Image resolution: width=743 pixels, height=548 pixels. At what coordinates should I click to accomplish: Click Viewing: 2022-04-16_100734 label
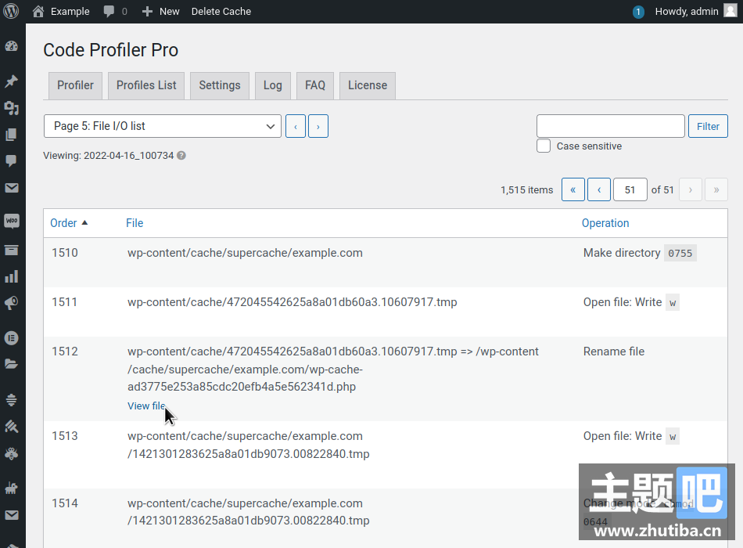[109, 156]
